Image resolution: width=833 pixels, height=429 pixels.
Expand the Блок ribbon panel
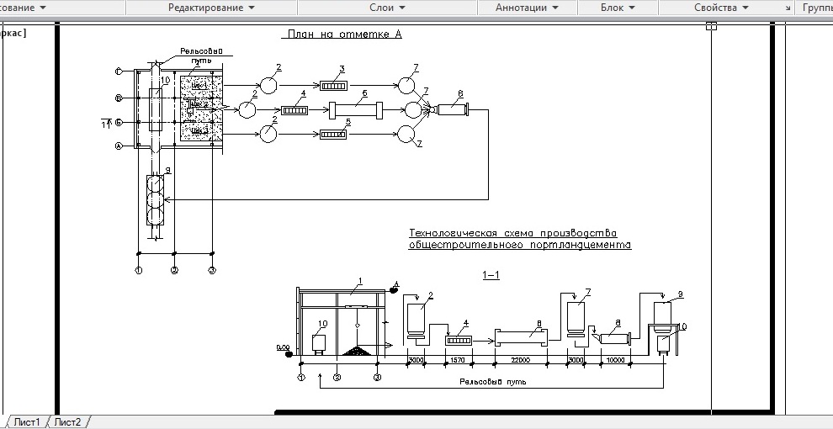click(x=618, y=8)
